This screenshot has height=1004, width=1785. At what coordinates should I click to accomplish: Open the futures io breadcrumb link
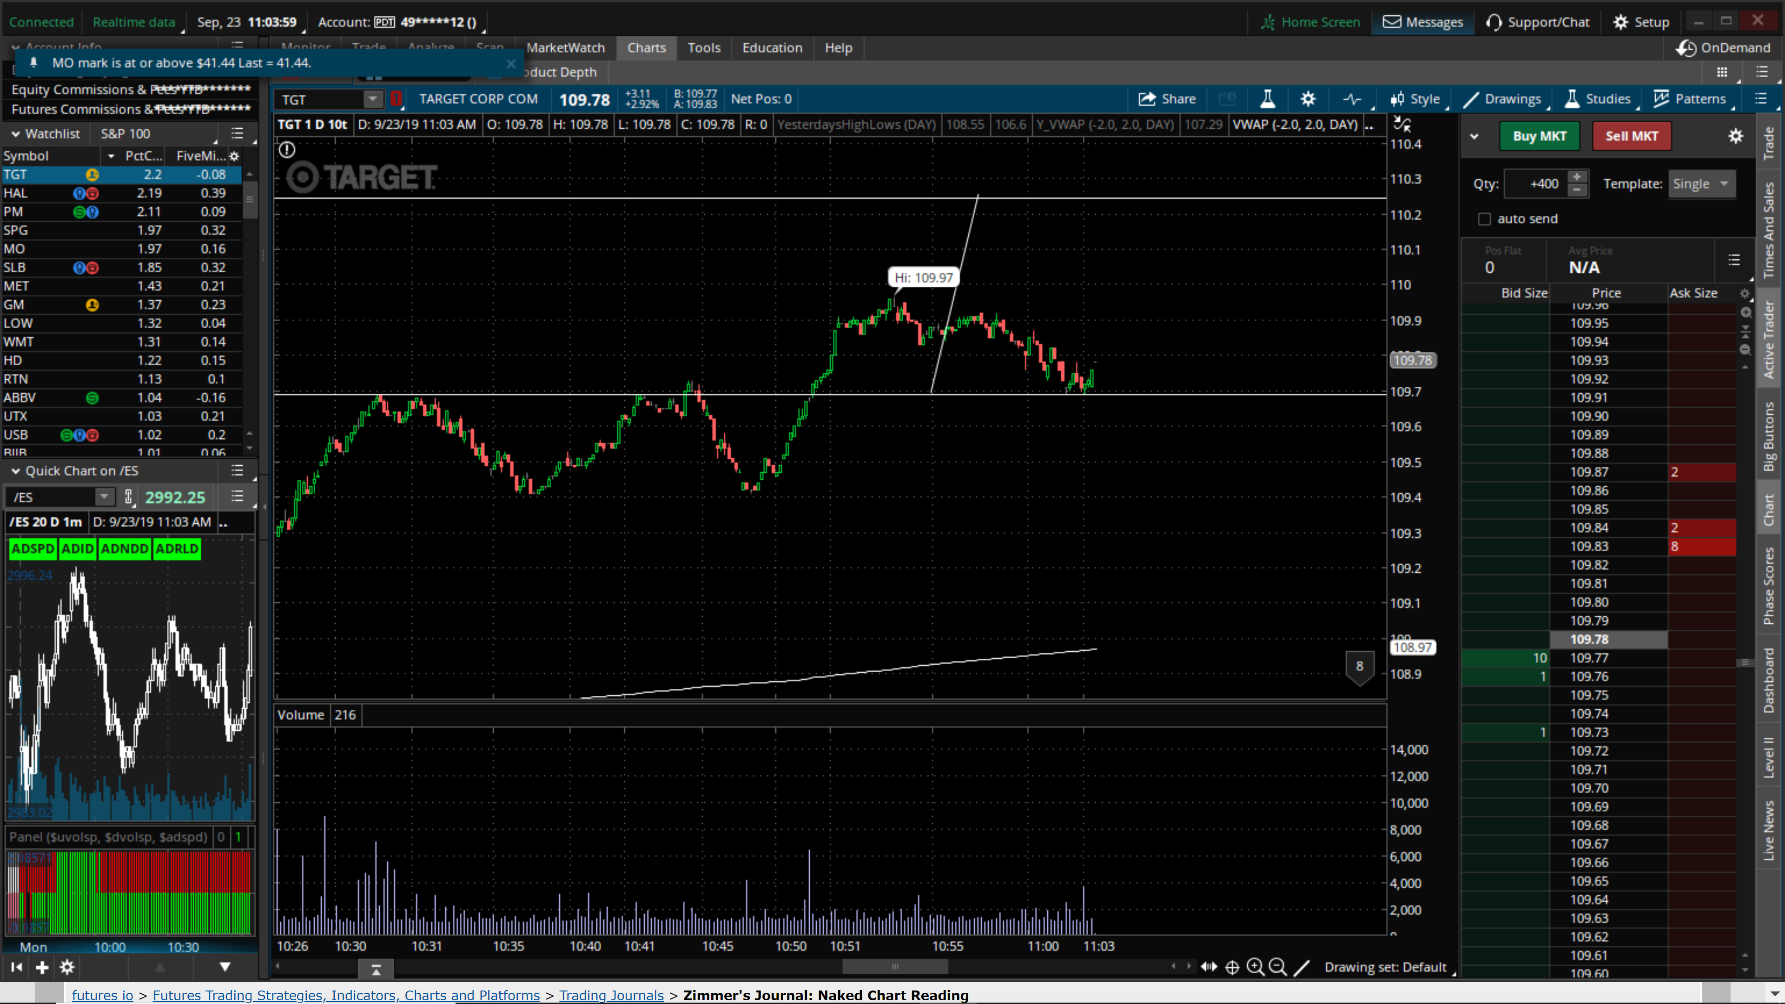(x=103, y=995)
